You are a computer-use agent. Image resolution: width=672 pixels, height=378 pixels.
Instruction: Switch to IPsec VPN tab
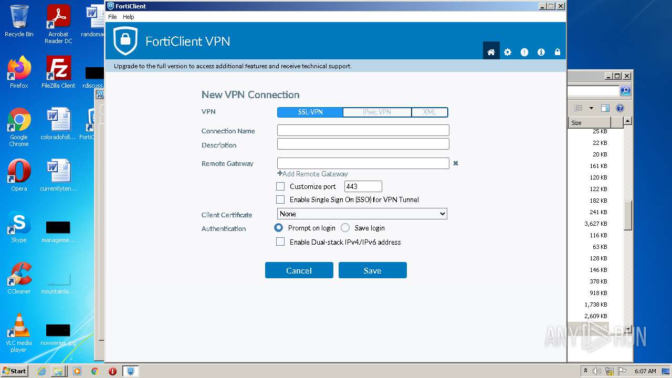click(x=377, y=112)
